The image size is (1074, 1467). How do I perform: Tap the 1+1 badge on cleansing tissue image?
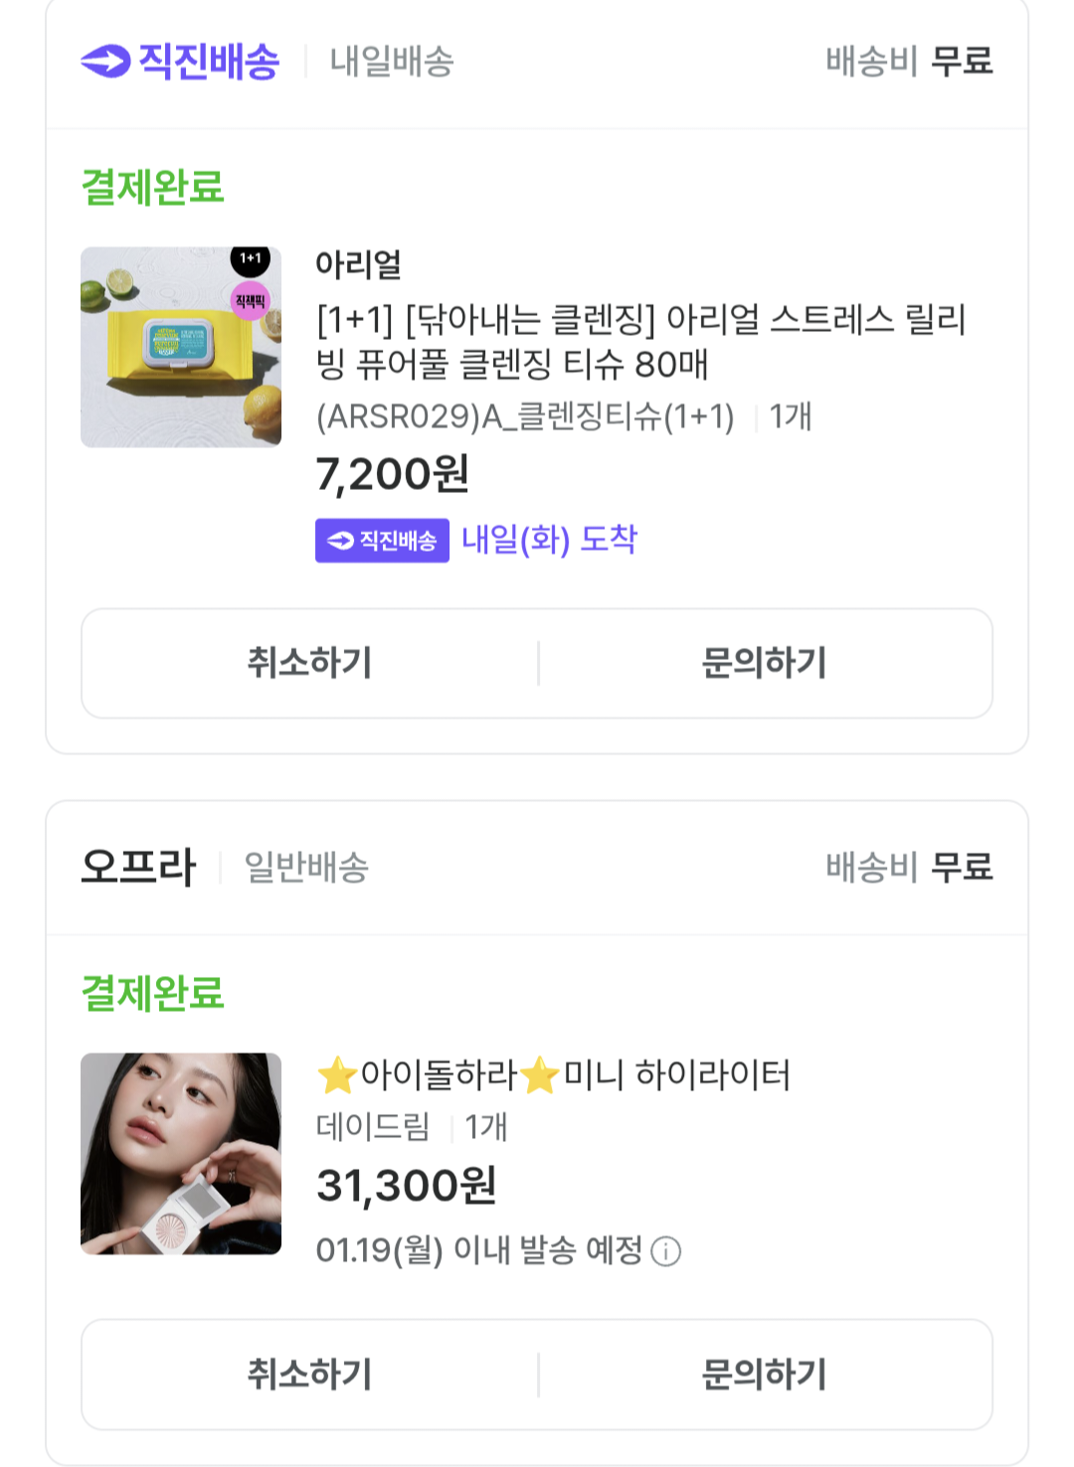251,259
